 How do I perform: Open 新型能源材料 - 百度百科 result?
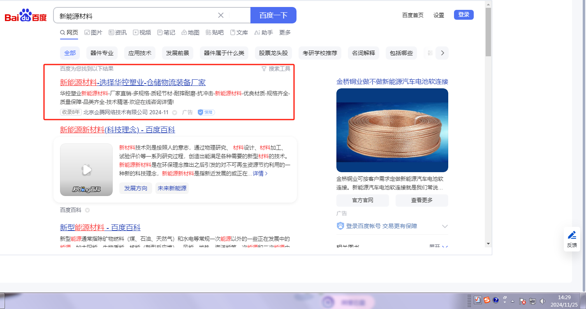pyautogui.click(x=100, y=227)
